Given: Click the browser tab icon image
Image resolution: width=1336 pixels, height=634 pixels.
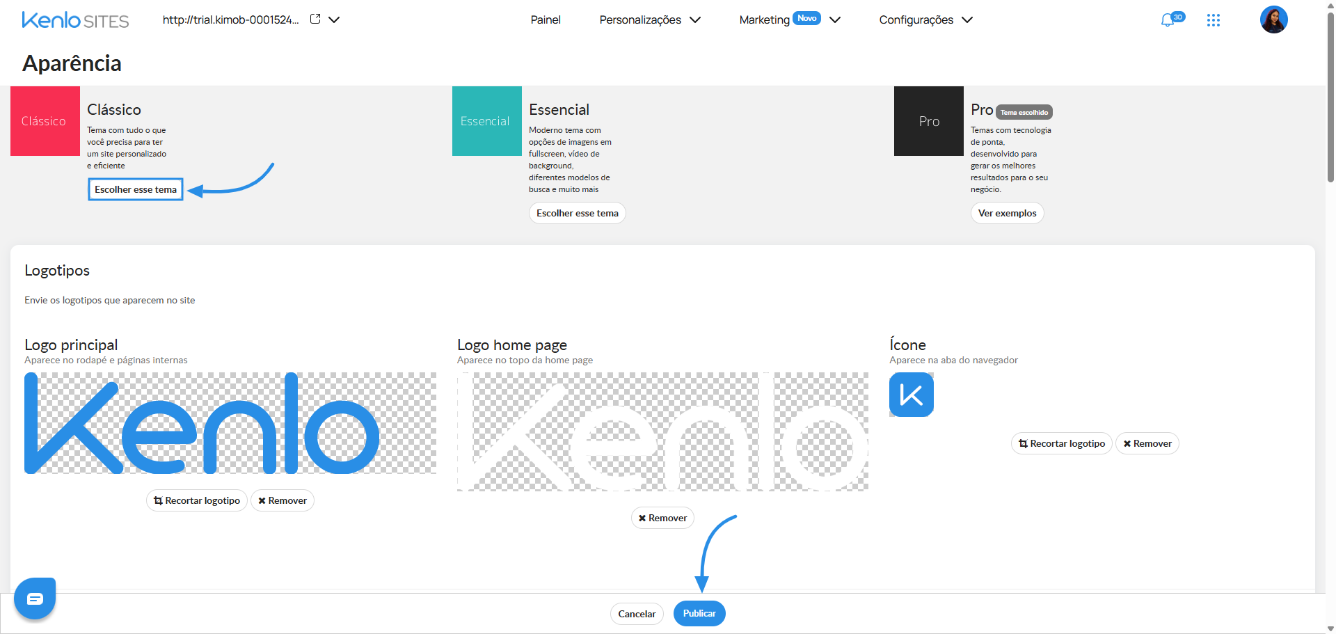Looking at the screenshot, I should 912,395.
